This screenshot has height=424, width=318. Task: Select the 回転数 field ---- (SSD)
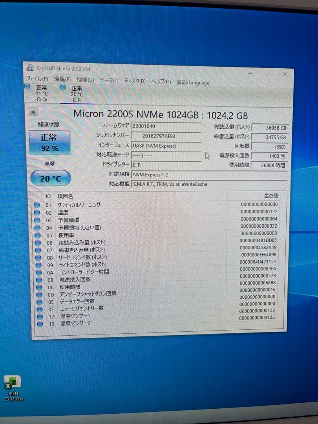click(x=269, y=146)
